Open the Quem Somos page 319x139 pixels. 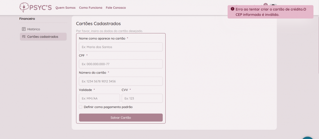pyautogui.click(x=65, y=8)
